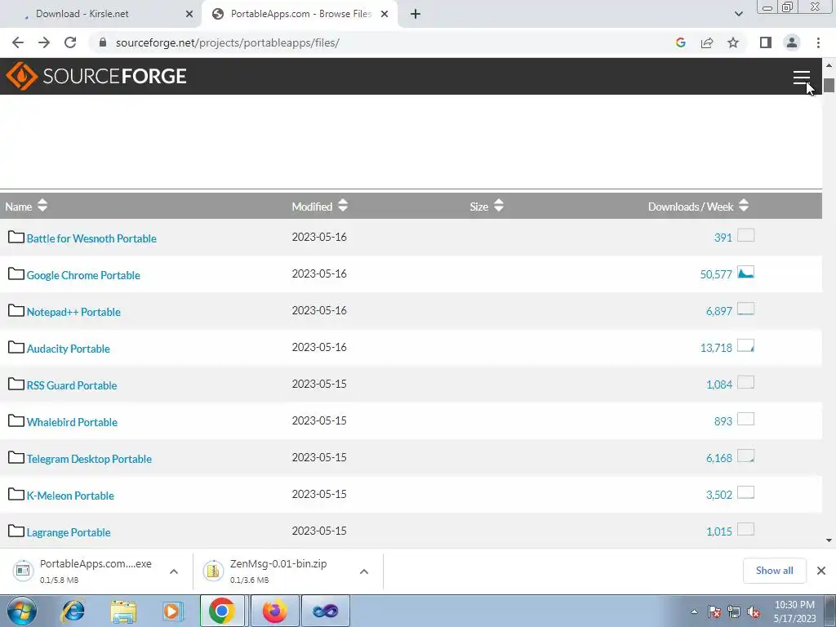Click the taskbar clock showing 10:30 PM

coord(794,611)
